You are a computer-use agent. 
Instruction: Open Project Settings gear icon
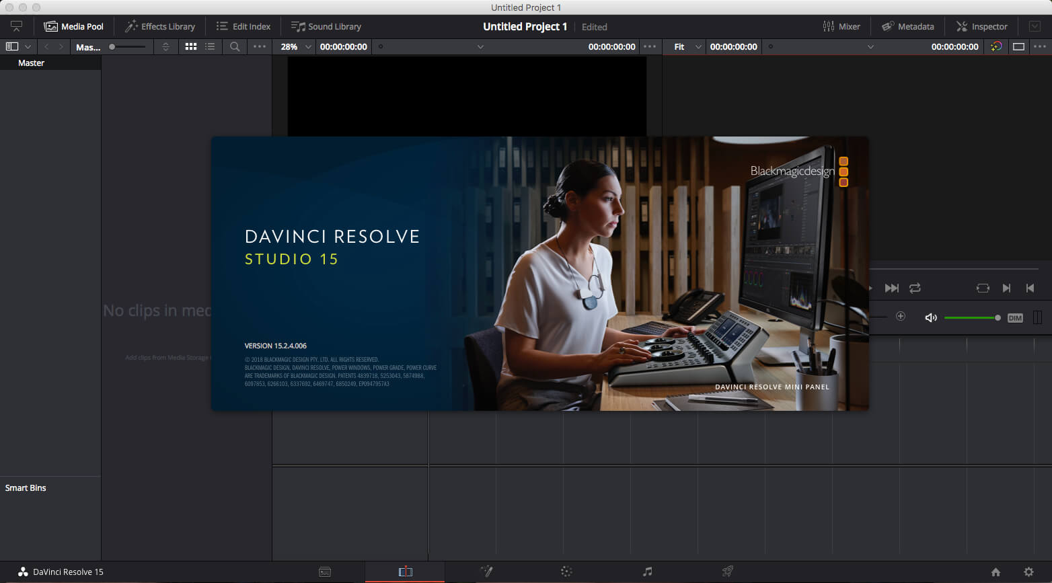coord(1028,572)
